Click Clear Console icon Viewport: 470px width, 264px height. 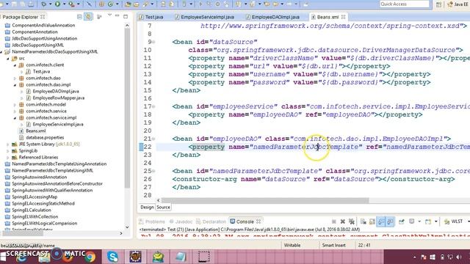pyautogui.click(x=364, y=221)
